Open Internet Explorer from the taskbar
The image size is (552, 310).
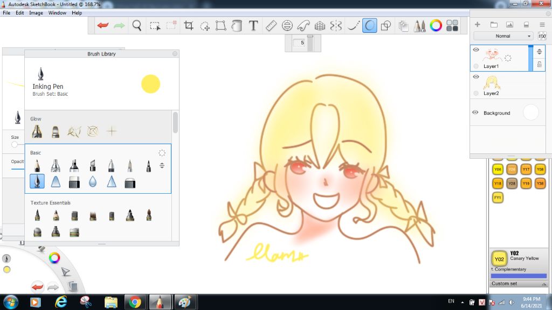click(x=61, y=302)
